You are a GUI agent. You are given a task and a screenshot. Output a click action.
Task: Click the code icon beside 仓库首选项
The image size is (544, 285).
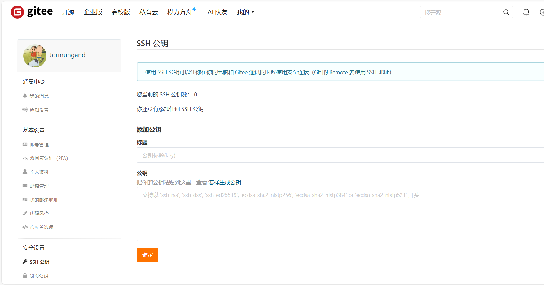(x=25, y=227)
